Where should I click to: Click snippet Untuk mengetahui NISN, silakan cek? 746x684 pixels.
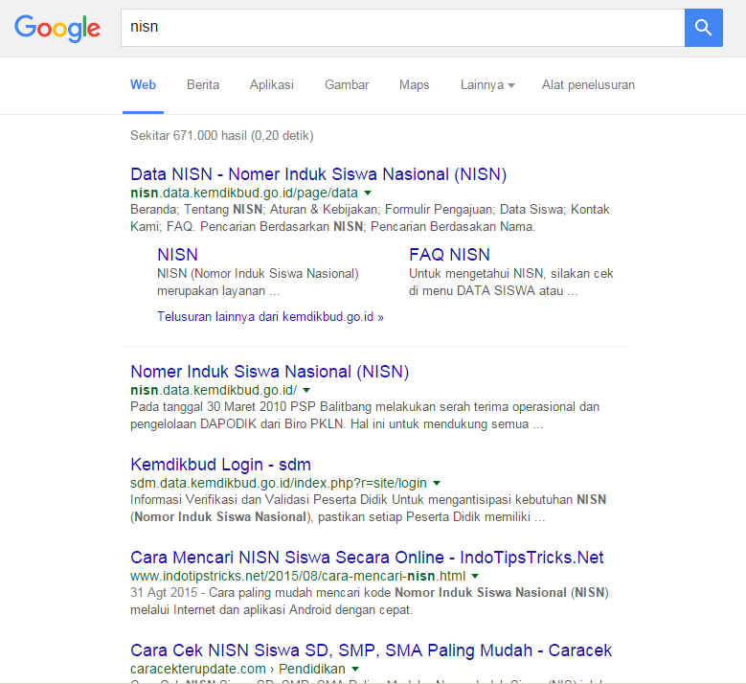tap(511, 283)
